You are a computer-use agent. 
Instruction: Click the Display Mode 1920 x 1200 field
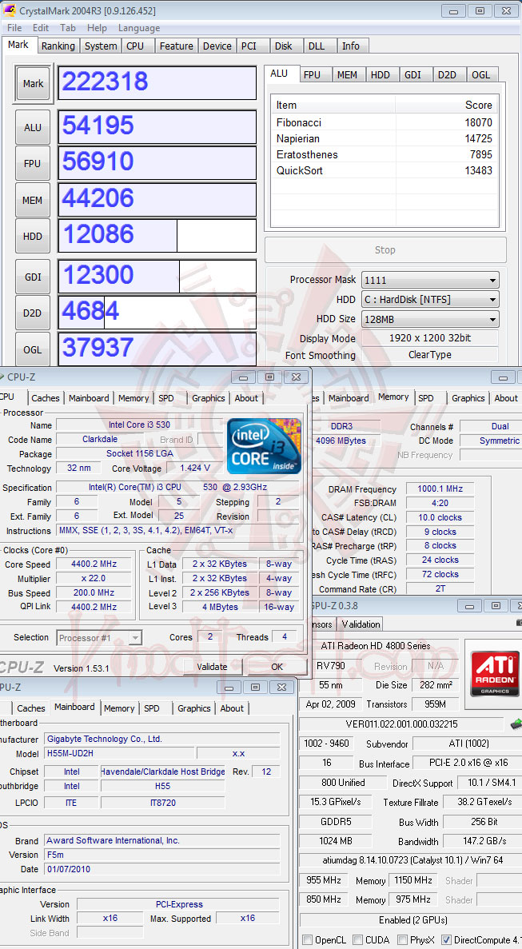[x=430, y=338]
